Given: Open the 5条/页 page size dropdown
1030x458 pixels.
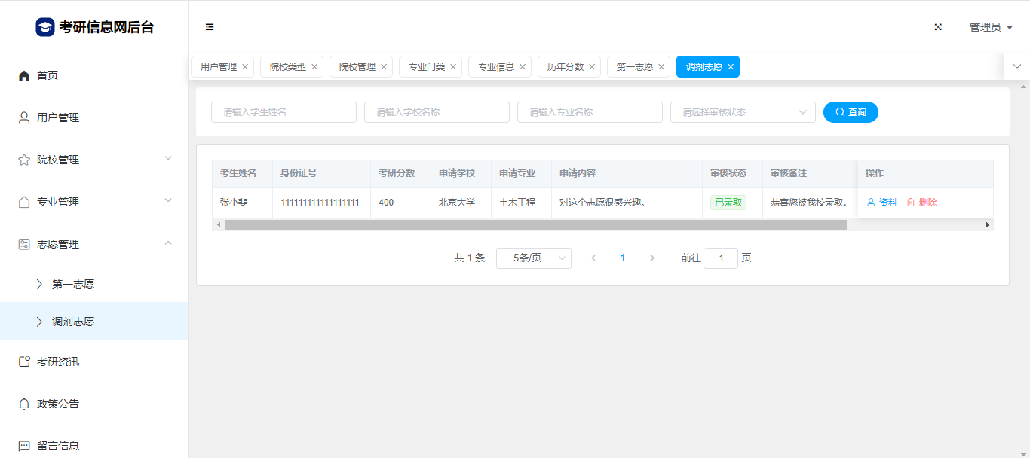Looking at the screenshot, I should pyautogui.click(x=533, y=258).
